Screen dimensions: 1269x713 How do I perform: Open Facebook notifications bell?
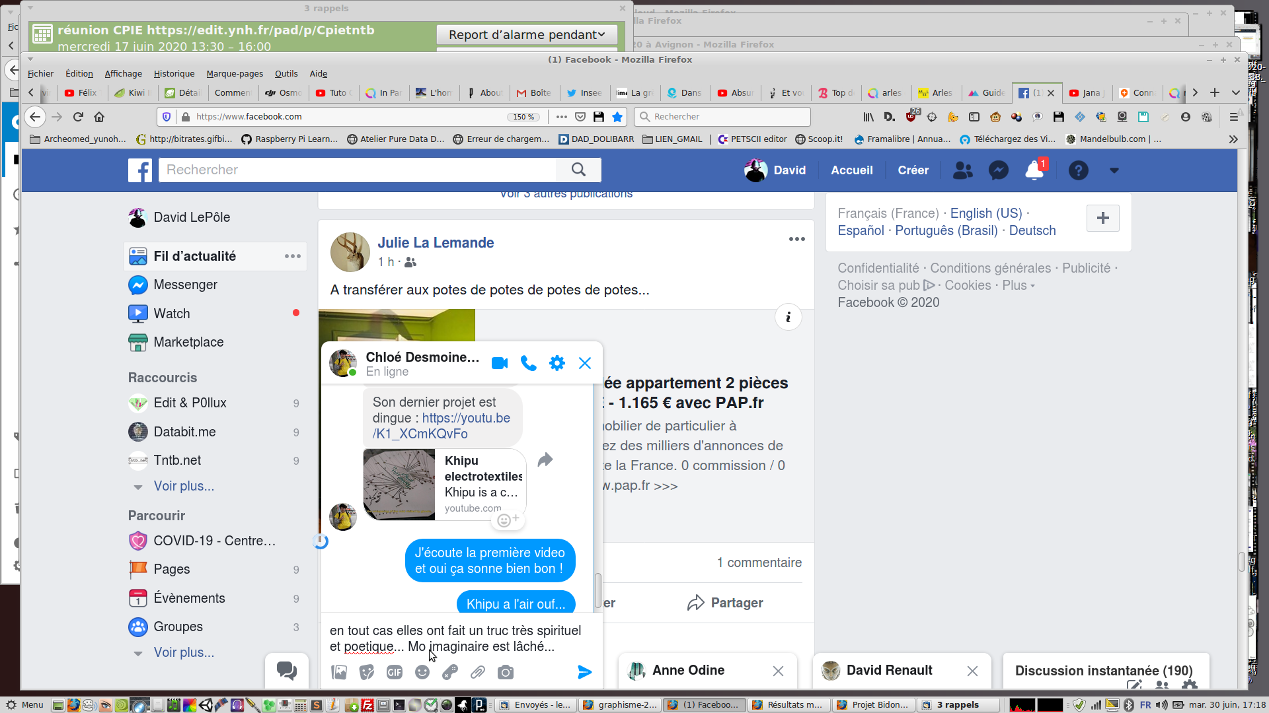pyautogui.click(x=1034, y=170)
